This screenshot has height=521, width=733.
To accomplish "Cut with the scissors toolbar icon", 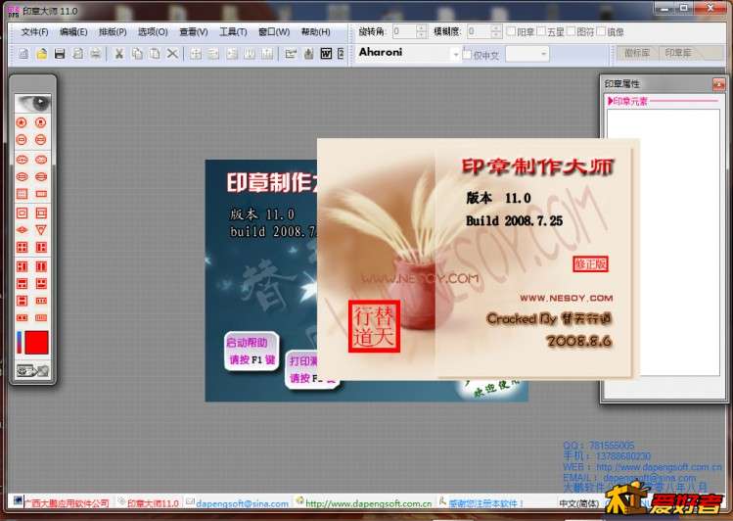I will 119,54.
